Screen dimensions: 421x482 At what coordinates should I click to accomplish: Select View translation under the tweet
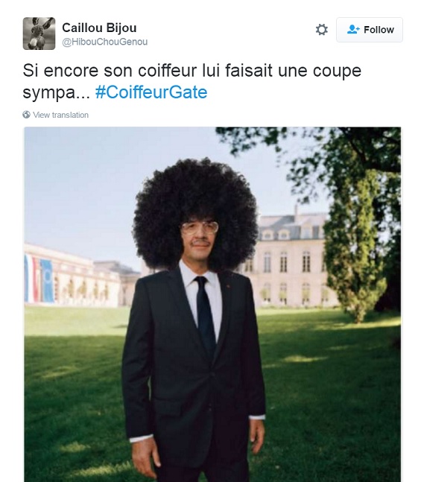[x=60, y=115]
